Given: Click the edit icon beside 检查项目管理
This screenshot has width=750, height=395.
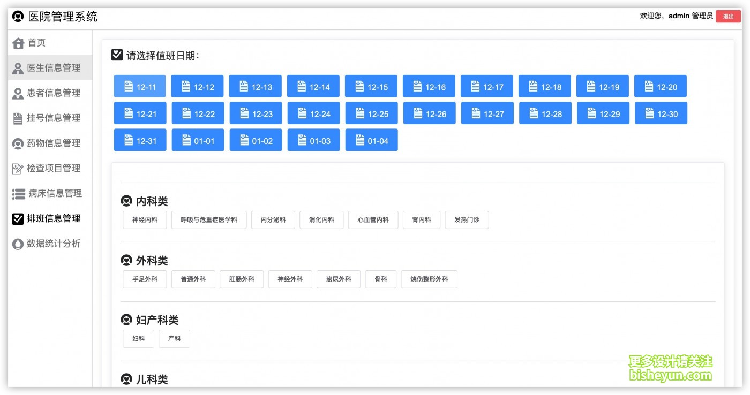Looking at the screenshot, I should click(18, 169).
